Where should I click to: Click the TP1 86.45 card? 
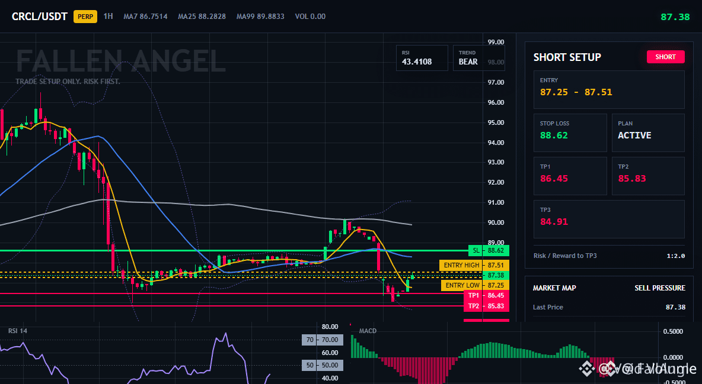pyautogui.click(x=570, y=176)
